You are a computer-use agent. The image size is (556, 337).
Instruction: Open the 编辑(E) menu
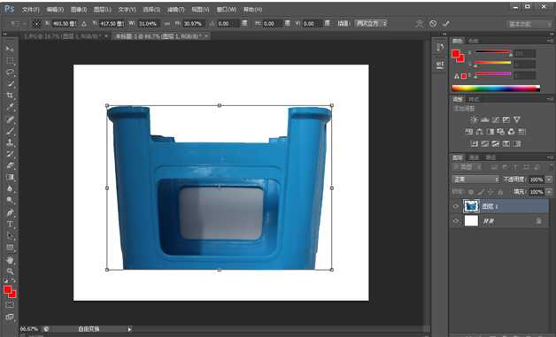coord(55,9)
